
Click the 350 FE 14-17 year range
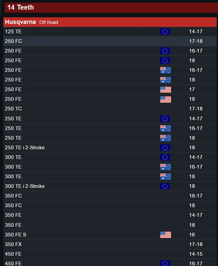[x=196, y=215]
